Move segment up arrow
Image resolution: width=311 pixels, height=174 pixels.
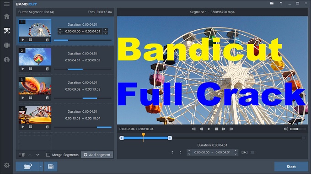[x=30, y=155]
